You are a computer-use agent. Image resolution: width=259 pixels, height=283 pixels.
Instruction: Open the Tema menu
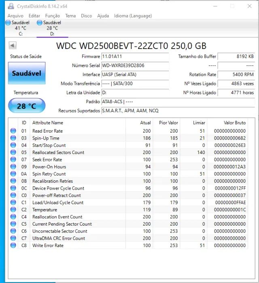click(70, 16)
